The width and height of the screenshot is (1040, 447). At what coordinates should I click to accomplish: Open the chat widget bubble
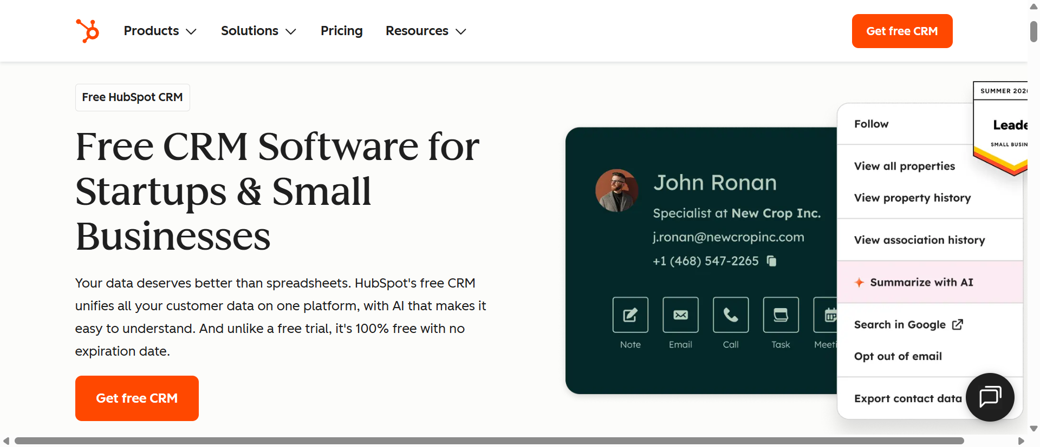coord(990,397)
